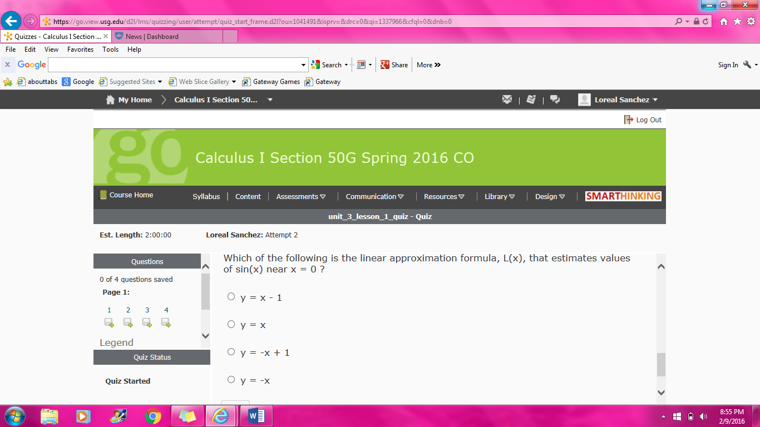Select answer y = -x + 1

coord(231,352)
